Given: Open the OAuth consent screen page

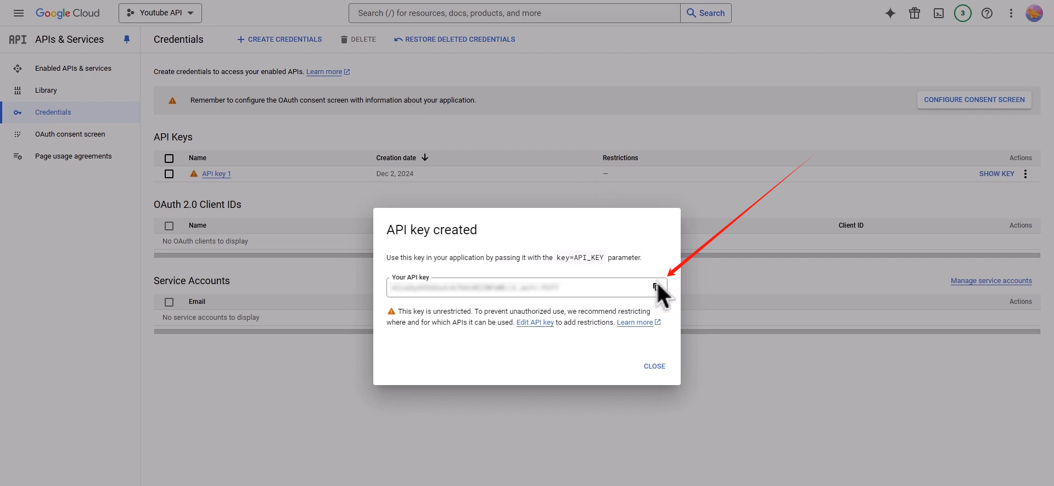Looking at the screenshot, I should 70,134.
